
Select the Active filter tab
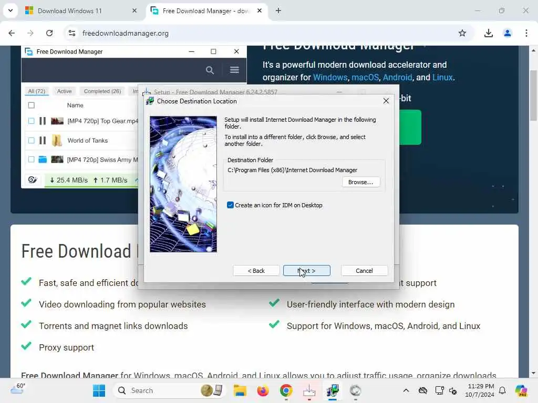[64, 91]
